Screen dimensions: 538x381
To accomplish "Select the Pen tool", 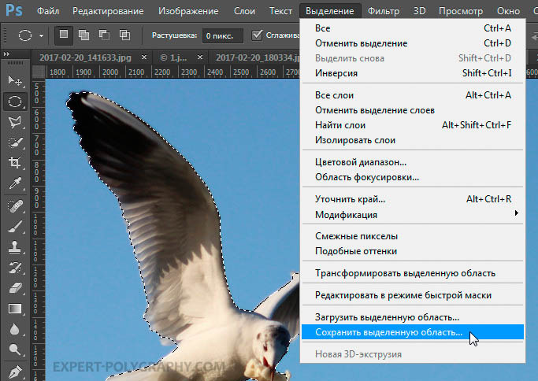I will click(x=15, y=372).
